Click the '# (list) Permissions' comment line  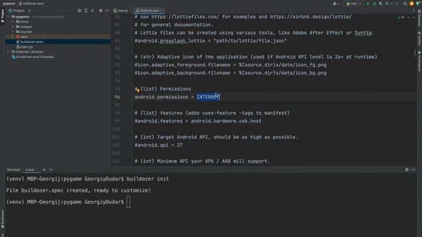[163, 89]
